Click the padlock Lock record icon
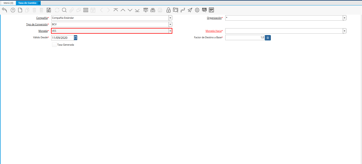The image size is (362, 164). coord(169,10)
